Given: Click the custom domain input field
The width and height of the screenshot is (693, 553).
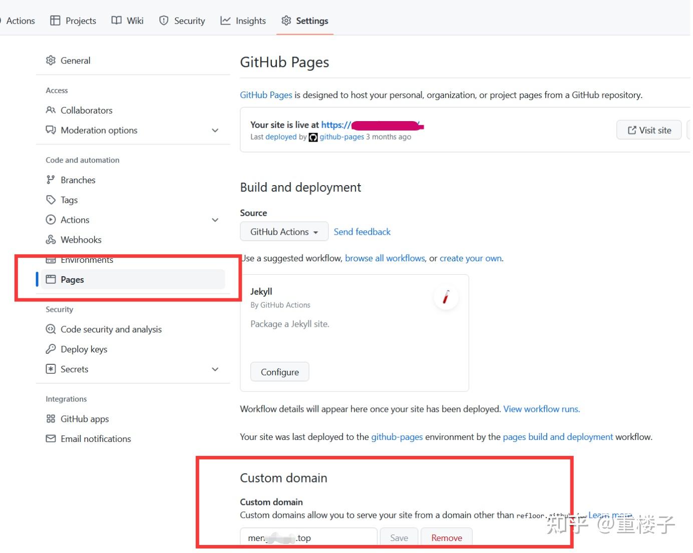Looking at the screenshot, I should click(x=308, y=537).
